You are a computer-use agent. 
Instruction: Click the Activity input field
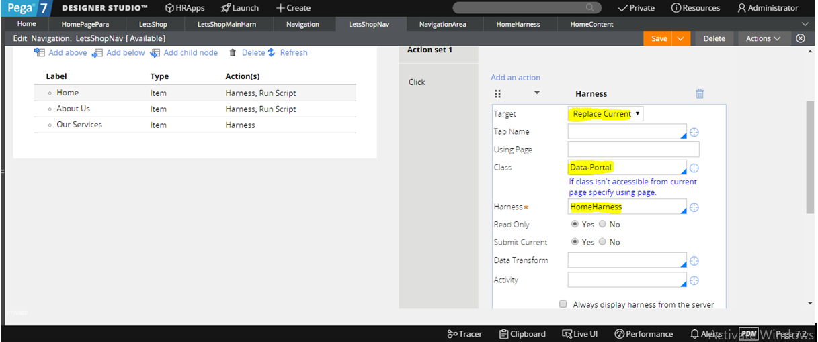(627, 280)
